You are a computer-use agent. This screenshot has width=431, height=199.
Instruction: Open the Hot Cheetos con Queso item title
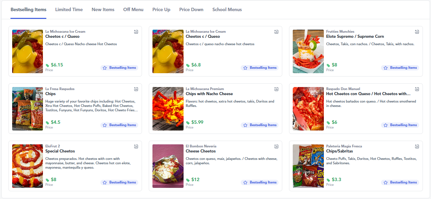(368, 94)
